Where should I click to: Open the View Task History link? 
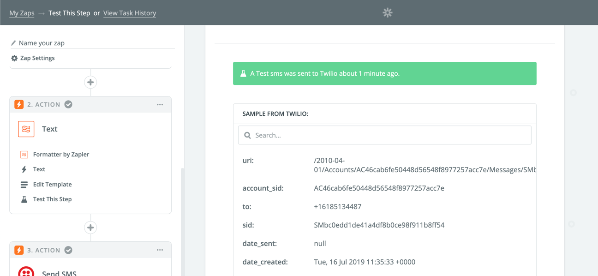click(130, 13)
